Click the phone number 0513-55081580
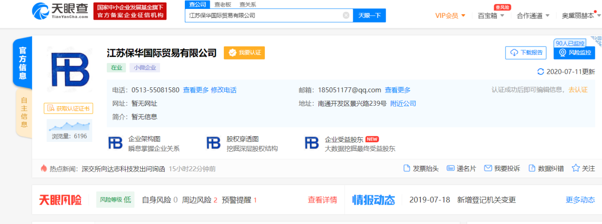 pyautogui.click(x=155, y=90)
